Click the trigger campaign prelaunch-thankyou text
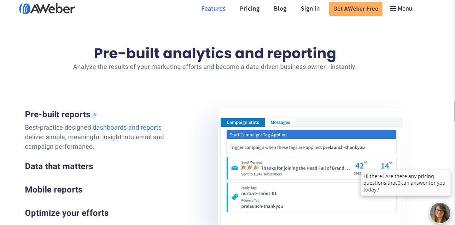Image resolution: width=455 pixels, height=225 pixels. tap(297, 147)
